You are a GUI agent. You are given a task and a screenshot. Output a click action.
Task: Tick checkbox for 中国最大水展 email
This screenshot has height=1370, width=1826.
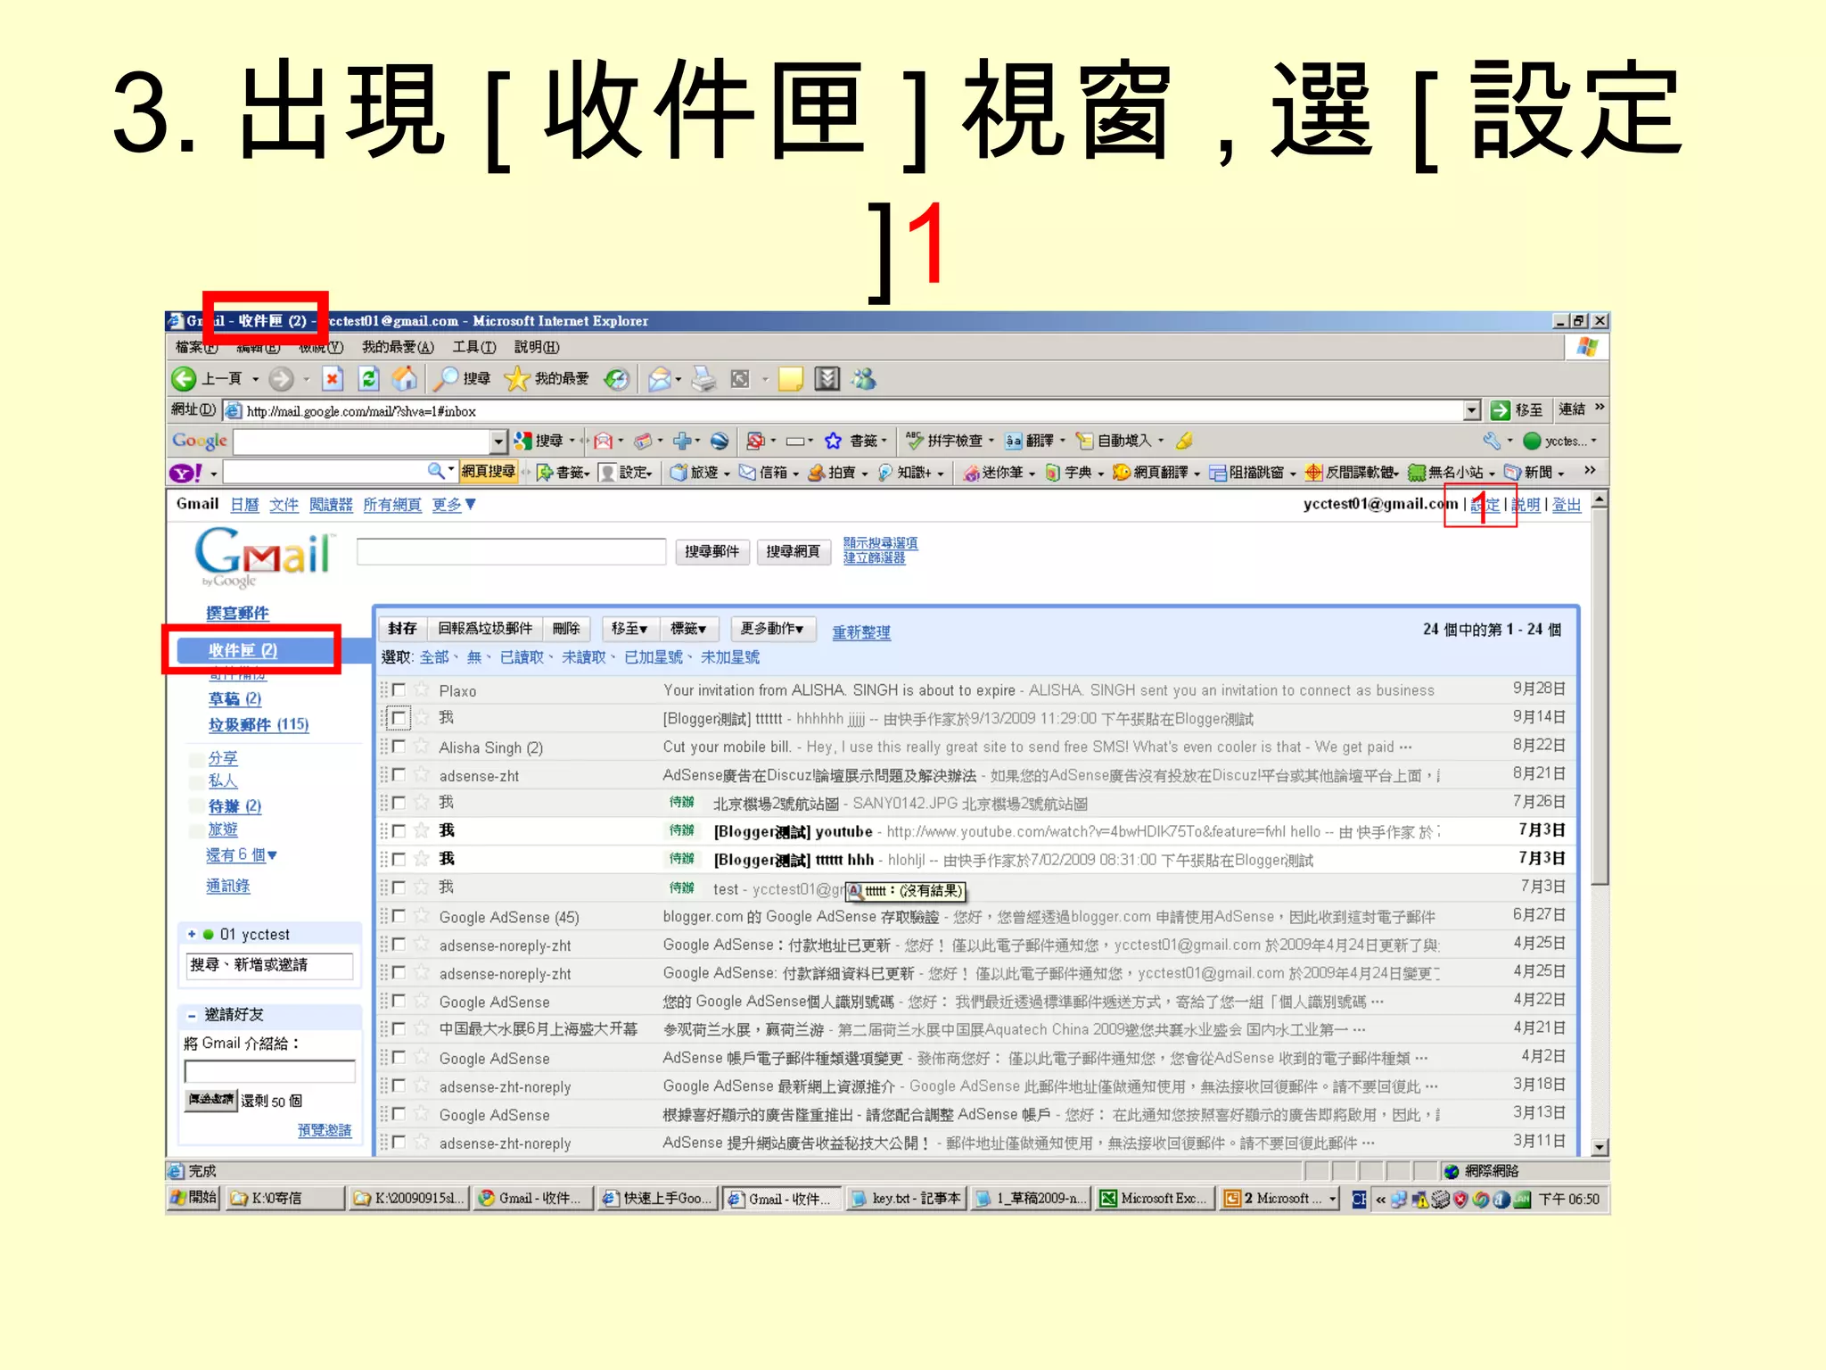399,1029
